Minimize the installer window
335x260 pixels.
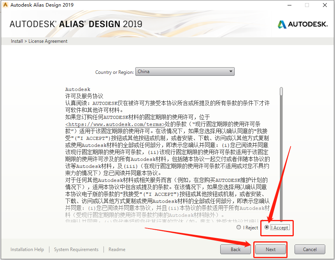pyautogui.click(x=289, y=5)
